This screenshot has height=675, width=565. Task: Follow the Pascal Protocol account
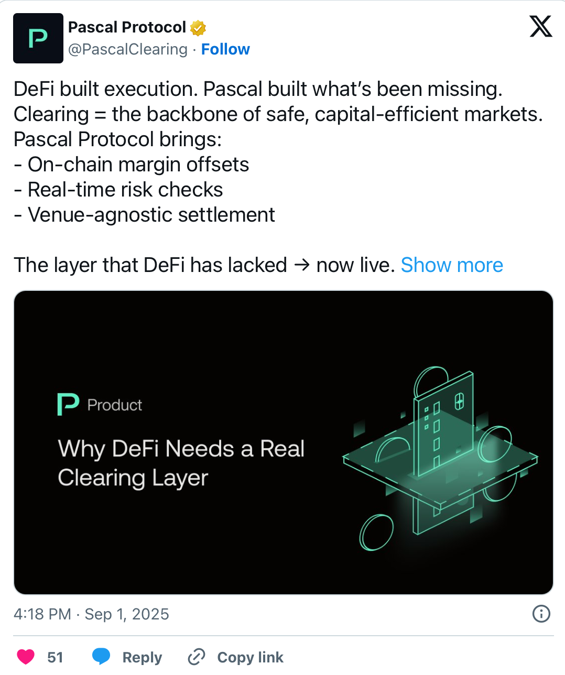(x=225, y=49)
